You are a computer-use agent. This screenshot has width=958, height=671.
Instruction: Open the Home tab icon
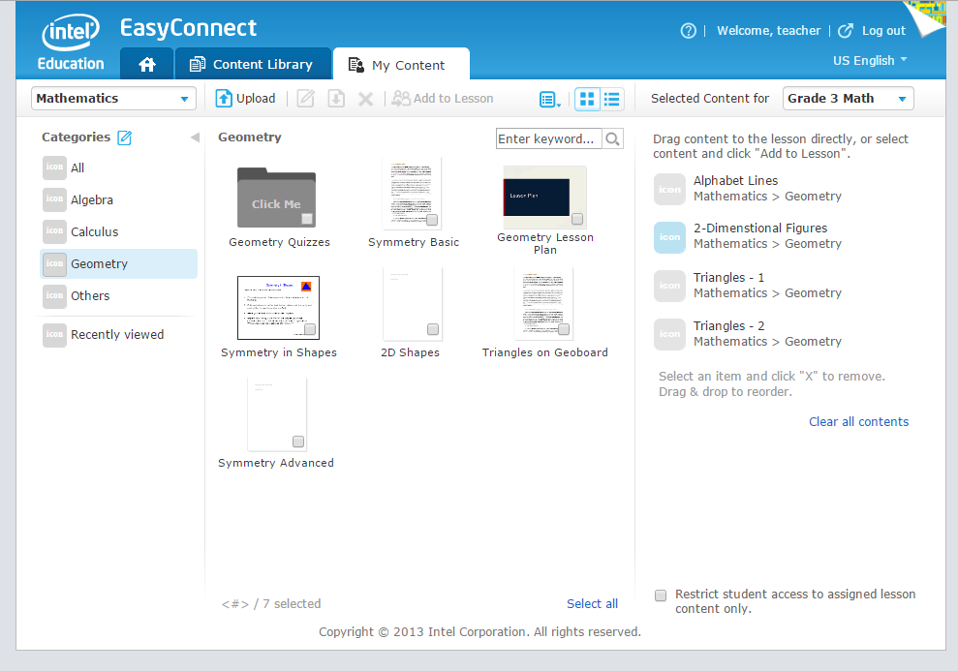pyautogui.click(x=147, y=65)
